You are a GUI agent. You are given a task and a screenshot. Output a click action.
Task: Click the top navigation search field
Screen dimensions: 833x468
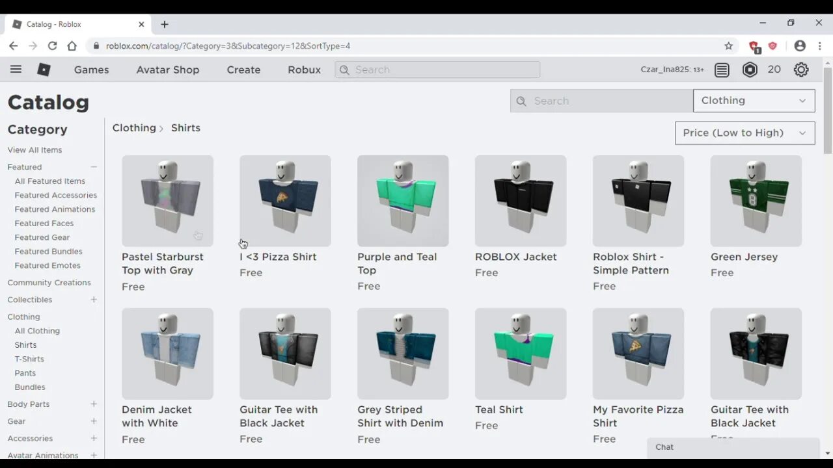437,70
